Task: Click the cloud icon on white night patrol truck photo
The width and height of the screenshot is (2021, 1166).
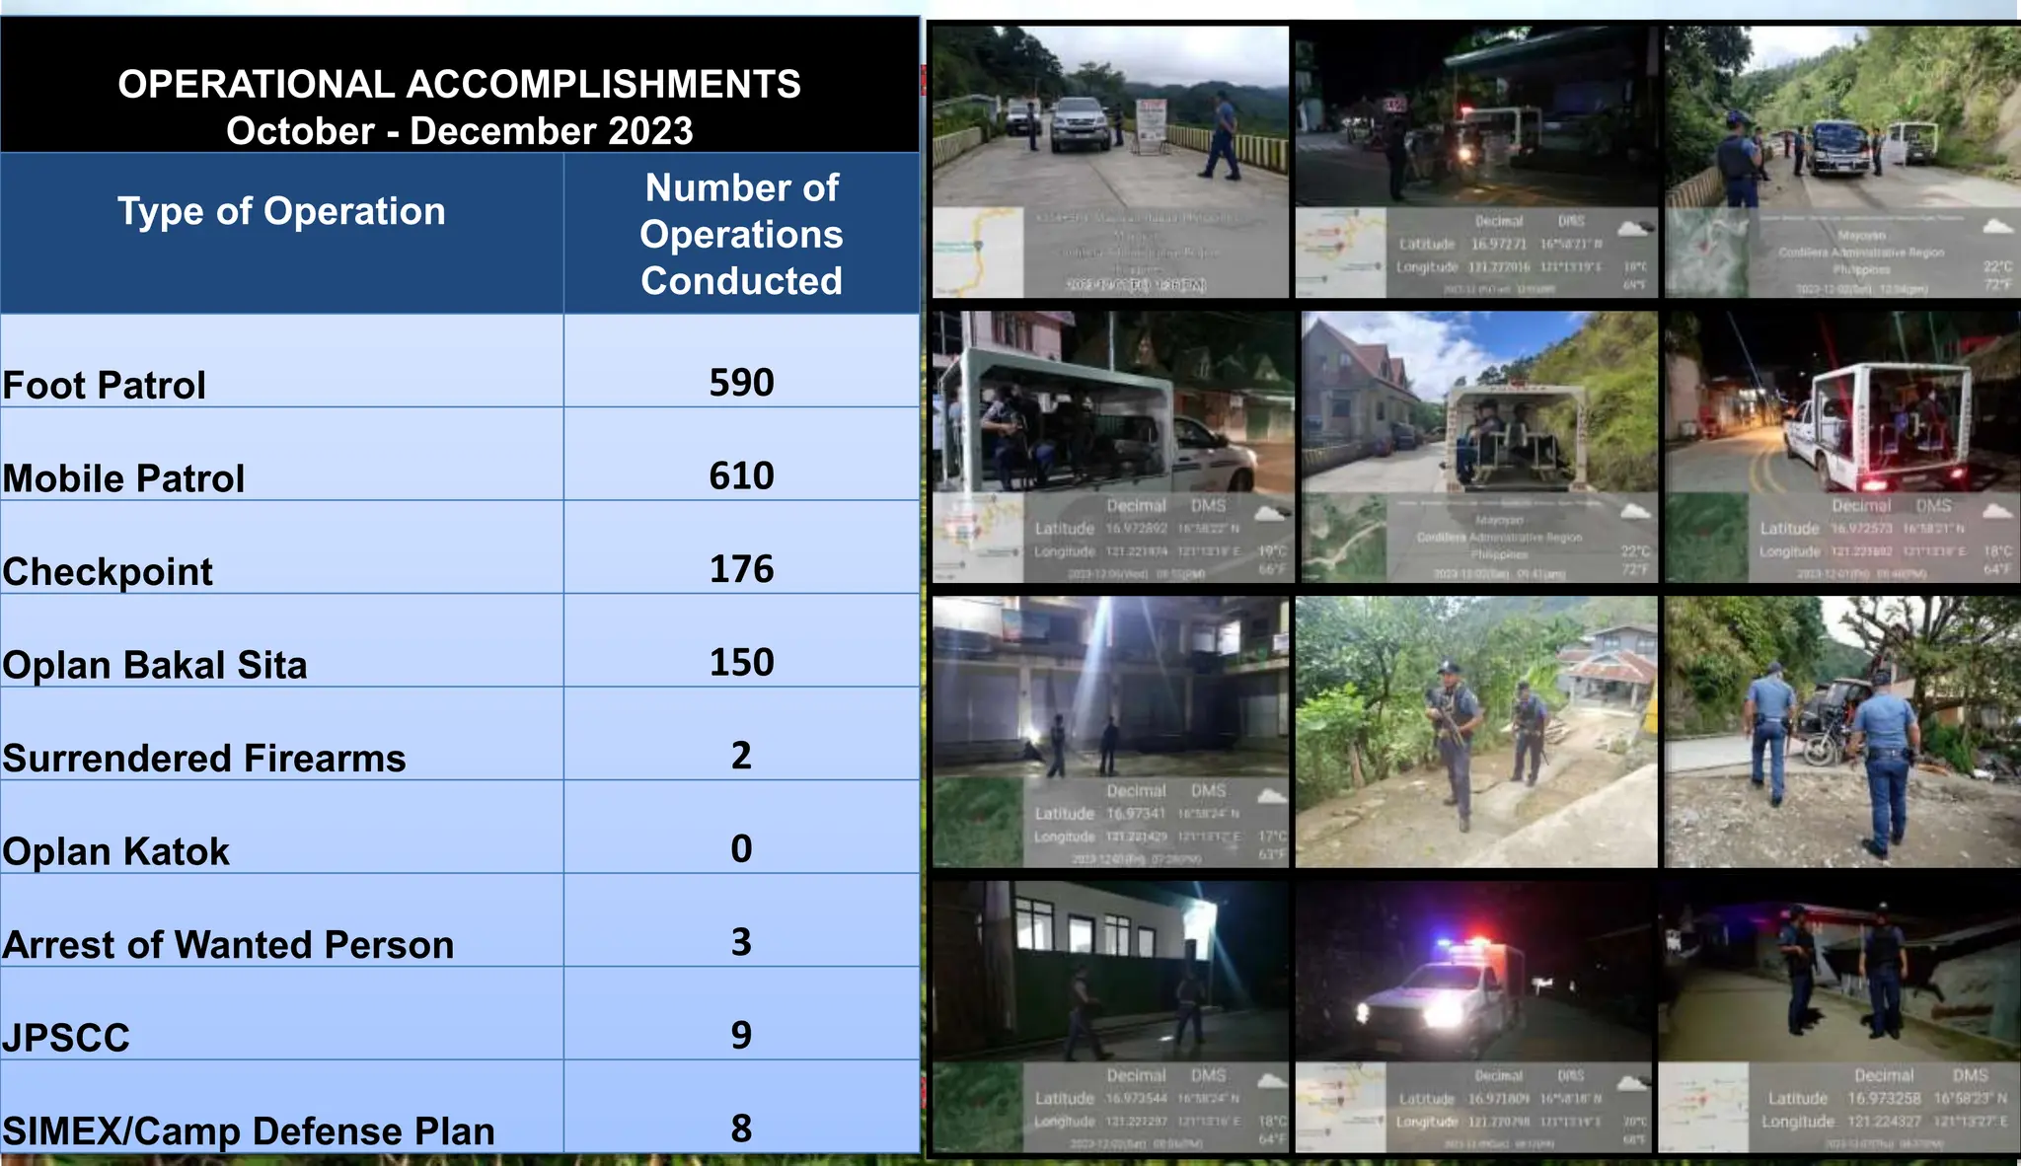Action: [x=1997, y=511]
